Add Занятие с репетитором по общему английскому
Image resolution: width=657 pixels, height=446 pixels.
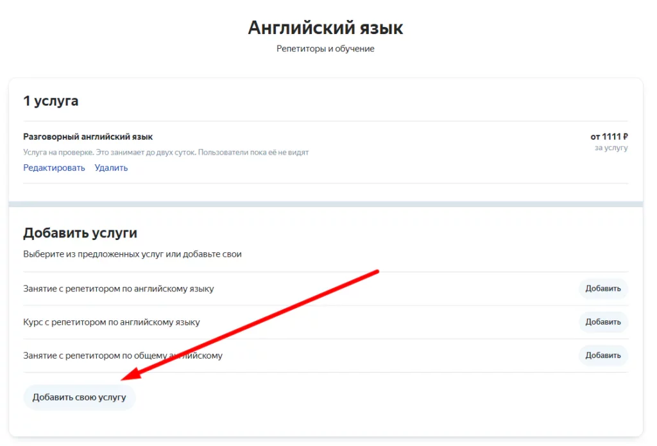603,356
